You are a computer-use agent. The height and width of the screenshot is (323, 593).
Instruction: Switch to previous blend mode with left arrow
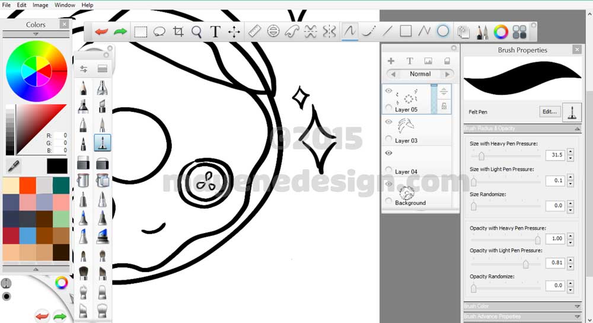tap(393, 74)
